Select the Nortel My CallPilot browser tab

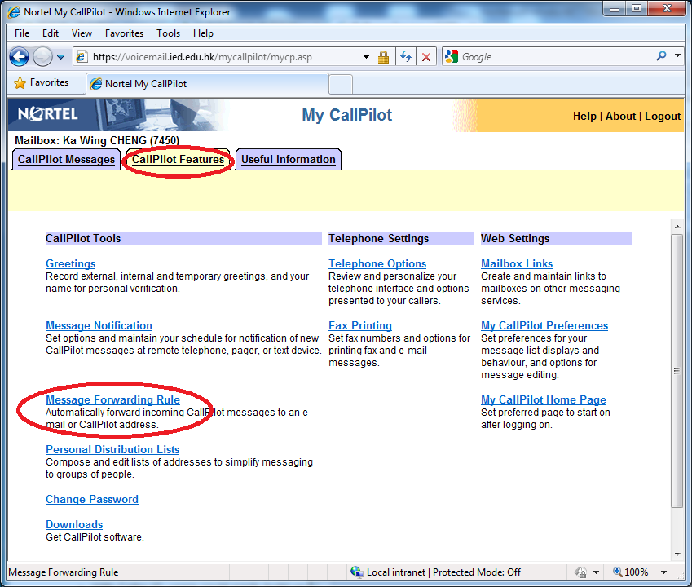click(x=207, y=84)
